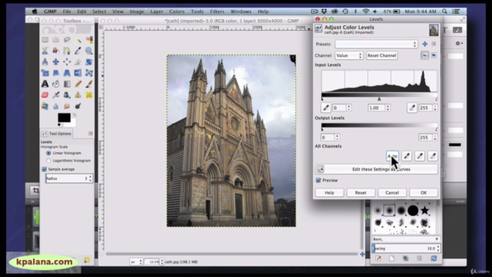Select the Blend gradient tool
The width and height of the screenshot is (492, 277).
coord(67,84)
